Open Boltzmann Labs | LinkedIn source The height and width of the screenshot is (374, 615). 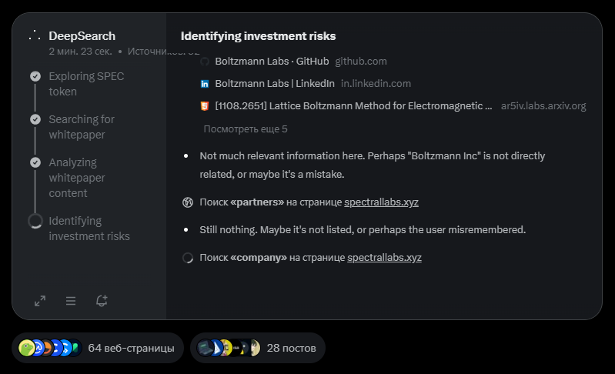275,84
